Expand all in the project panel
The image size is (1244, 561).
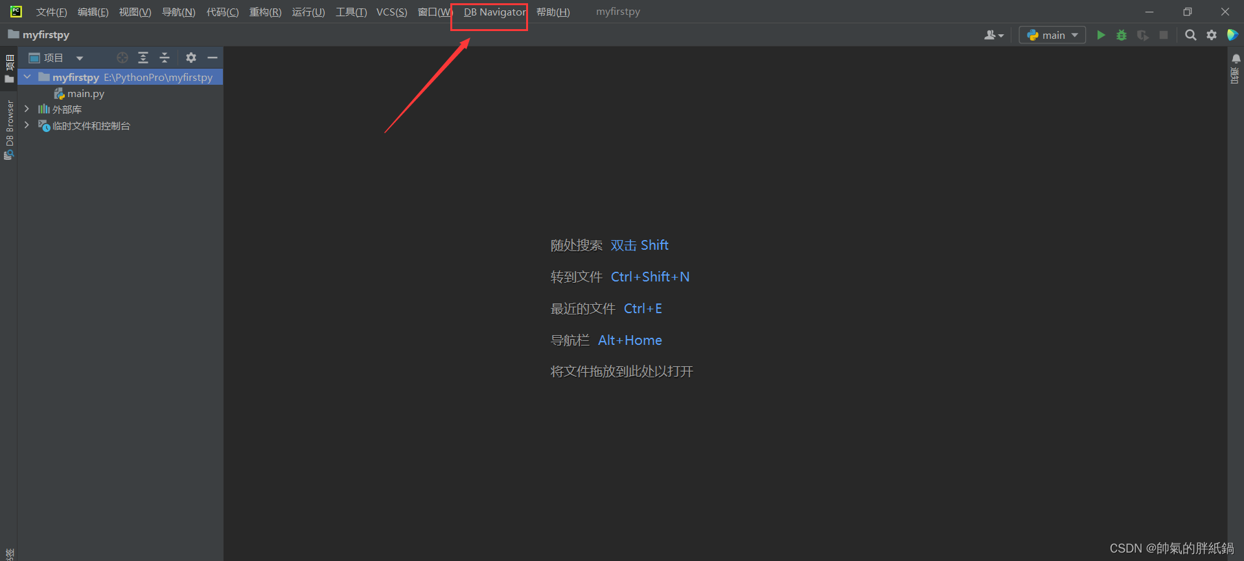click(x=143, y=58)
